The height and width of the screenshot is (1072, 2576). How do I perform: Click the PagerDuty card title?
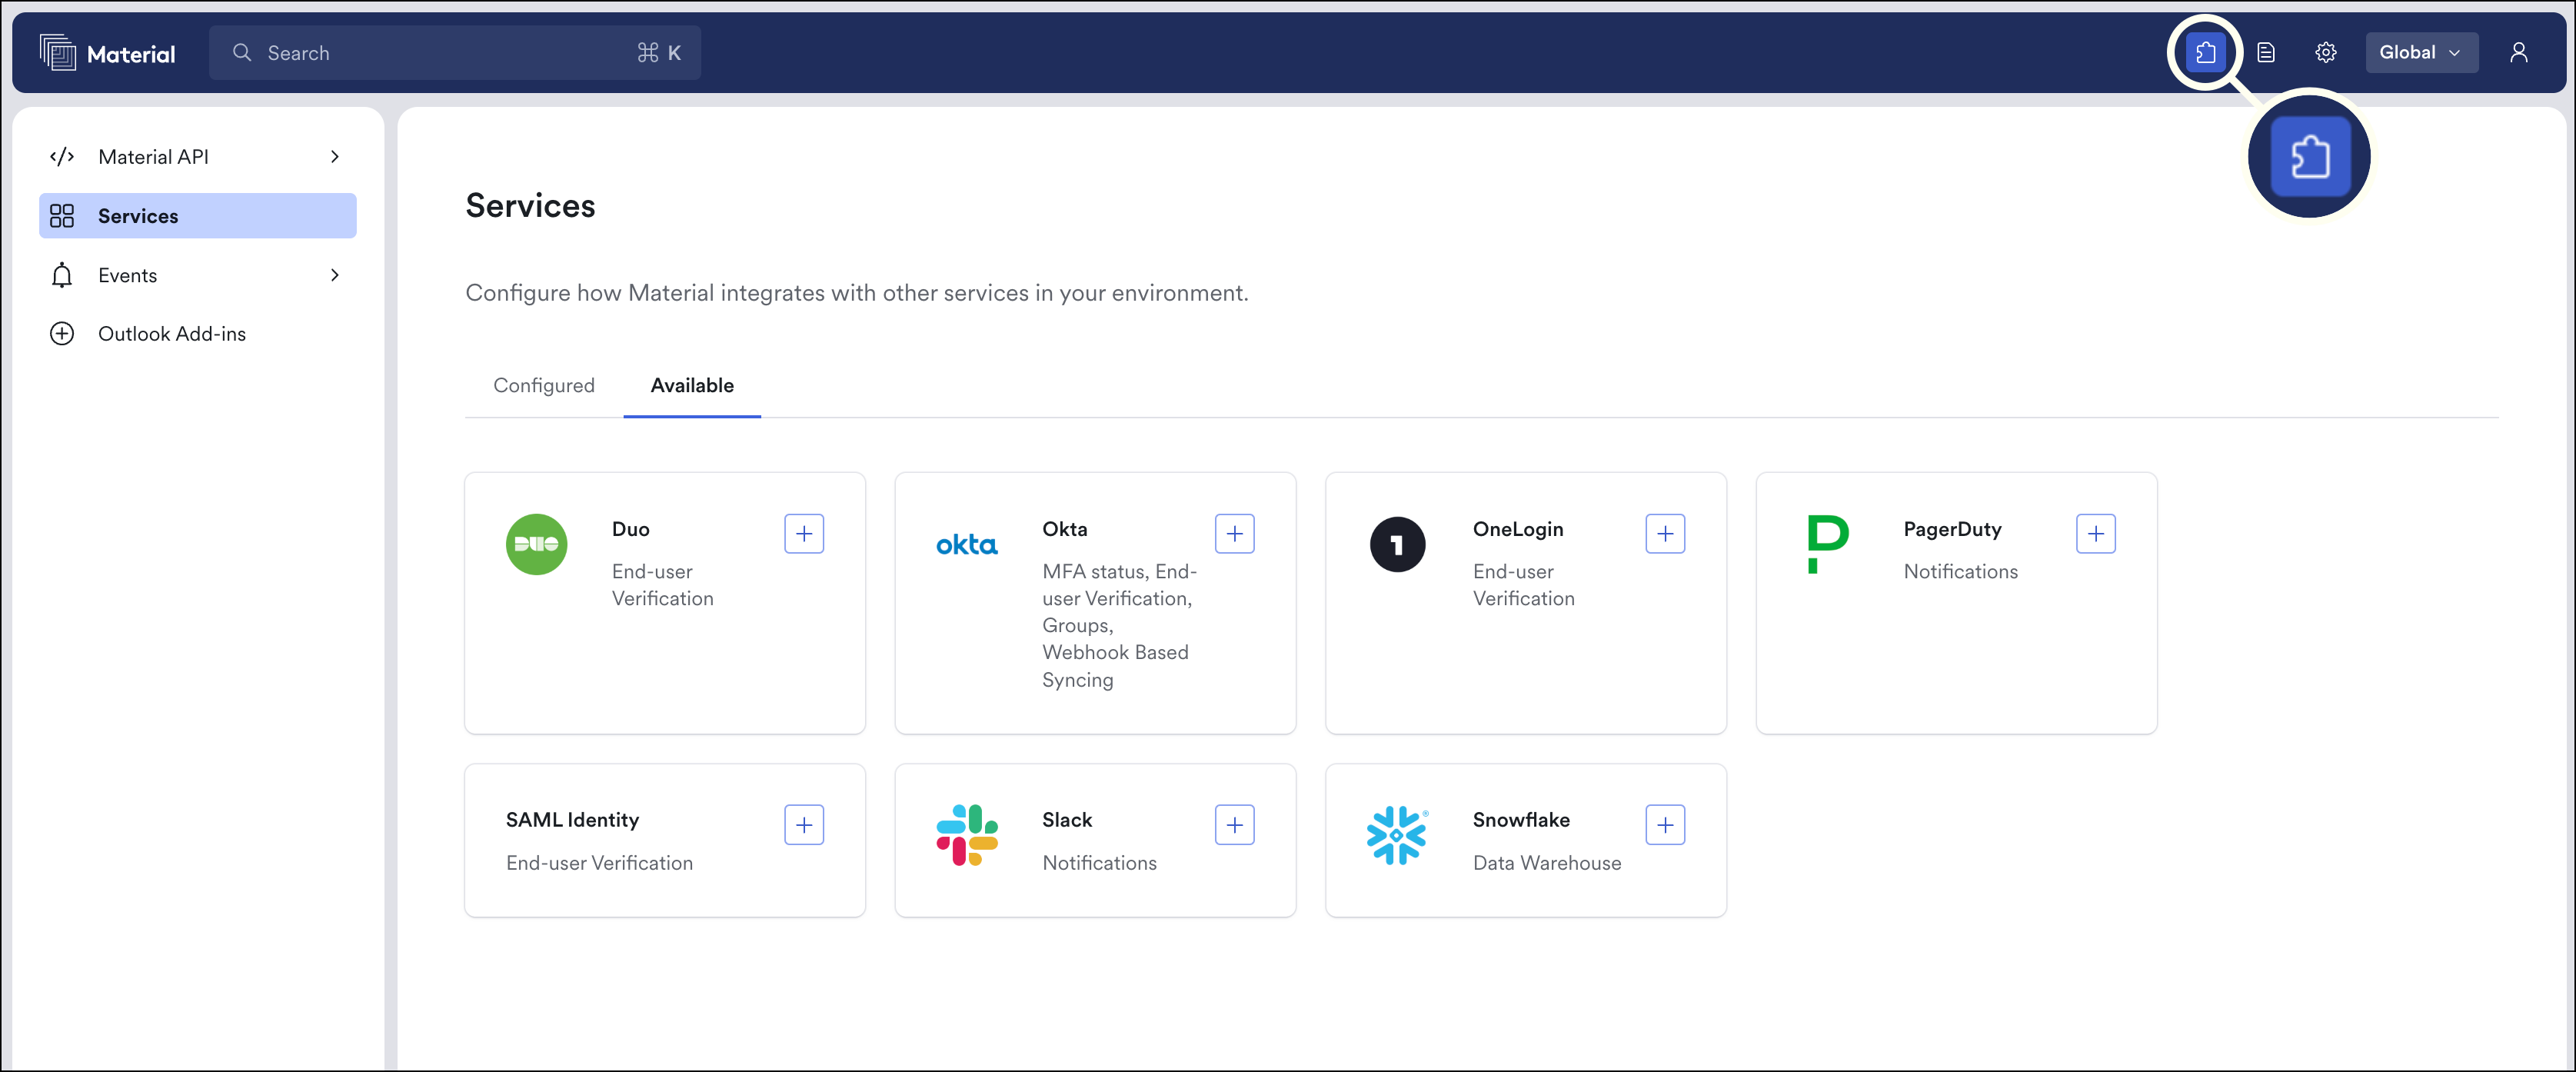pyautogui.click(x=1952, y=530)
